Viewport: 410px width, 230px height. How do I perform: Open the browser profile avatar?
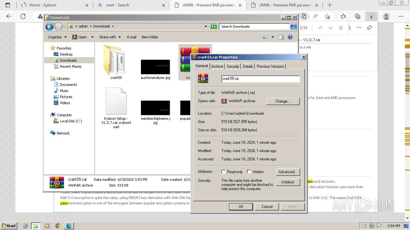point(386,16)
